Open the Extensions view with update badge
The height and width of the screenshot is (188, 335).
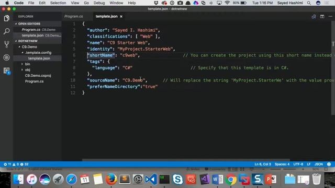[6, 71]
